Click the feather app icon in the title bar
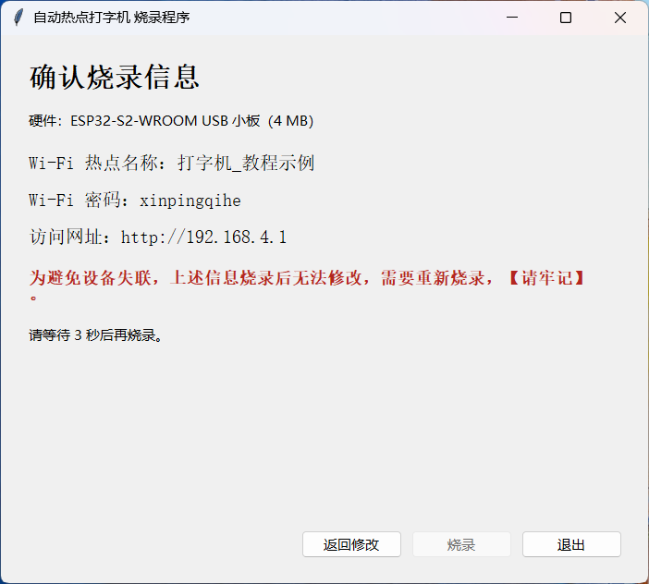This screenshot has width=649, height=584. (18, 18)
